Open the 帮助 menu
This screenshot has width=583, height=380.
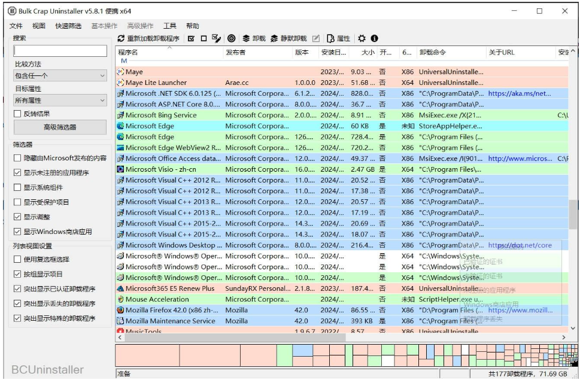tap(193, 26)
